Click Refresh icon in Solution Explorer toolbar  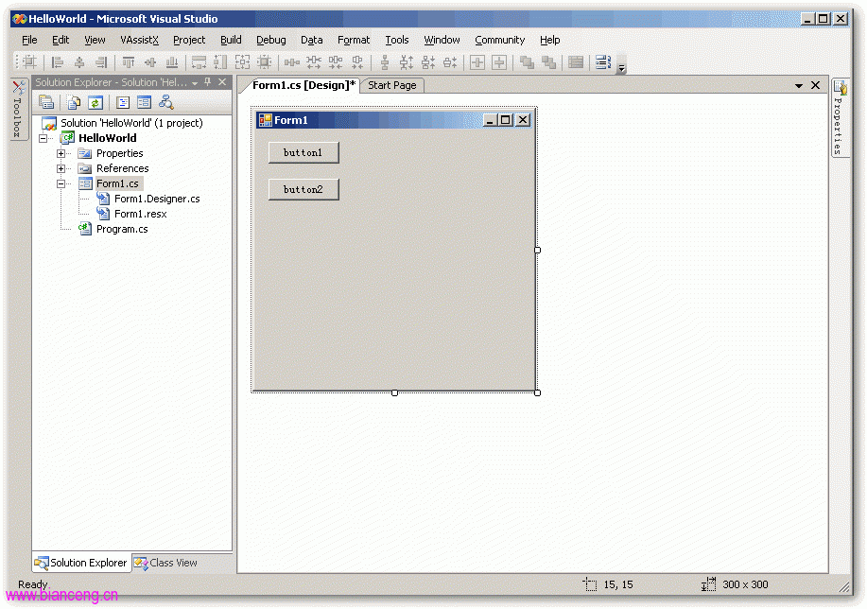(95, 102)
